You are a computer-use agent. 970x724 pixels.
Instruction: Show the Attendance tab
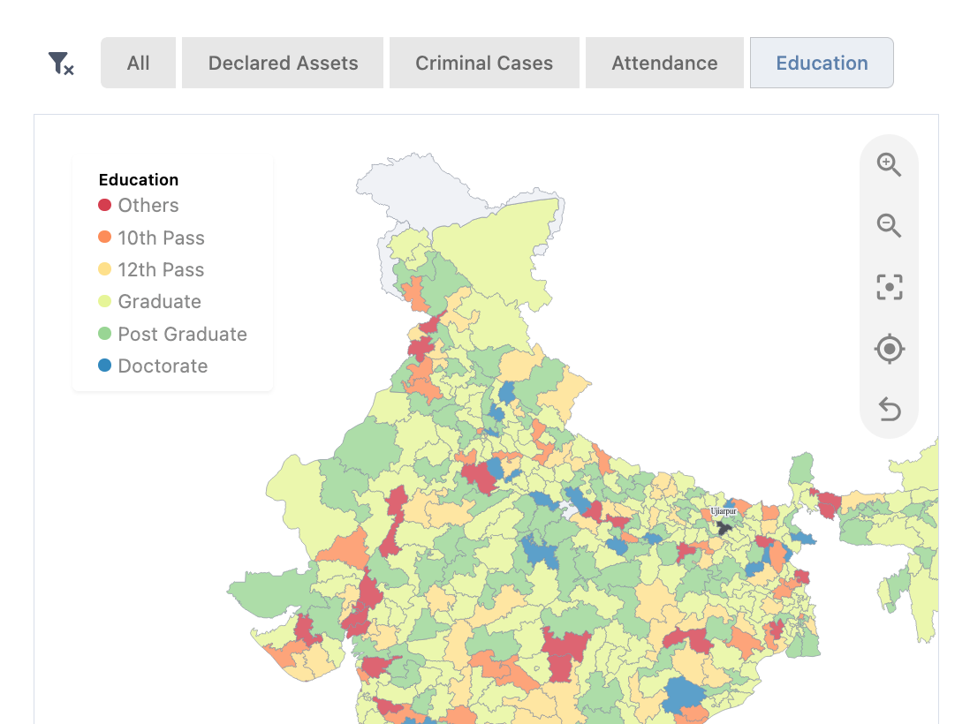coord(664,64)
